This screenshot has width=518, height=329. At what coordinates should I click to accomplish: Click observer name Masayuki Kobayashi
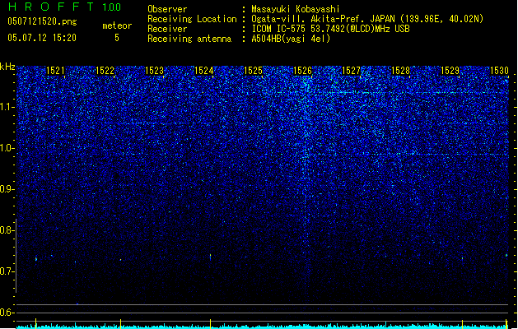pyautogui.click(x=296, y=9)
